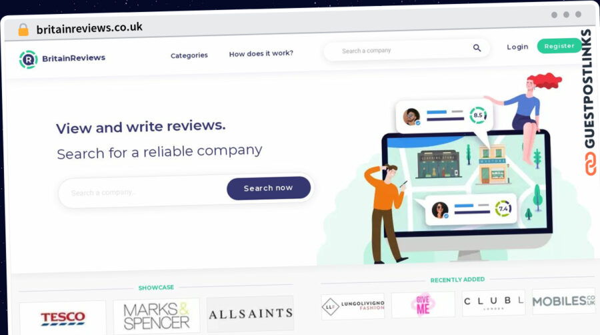Open the Marks & Spencer showcase logo
The image size is (600, 335).
tap(157, 316)
